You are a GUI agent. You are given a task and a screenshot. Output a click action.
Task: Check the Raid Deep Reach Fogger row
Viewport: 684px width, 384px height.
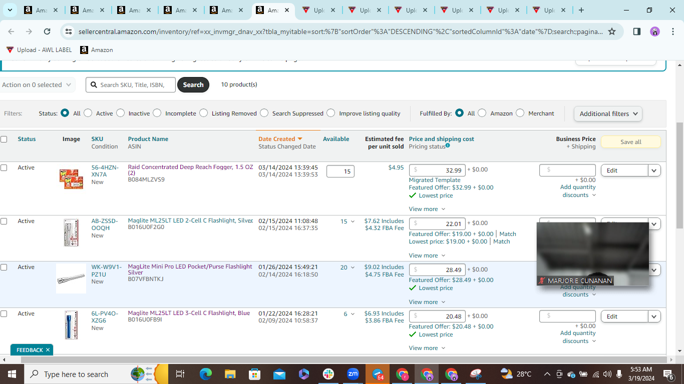coord(4,167)
